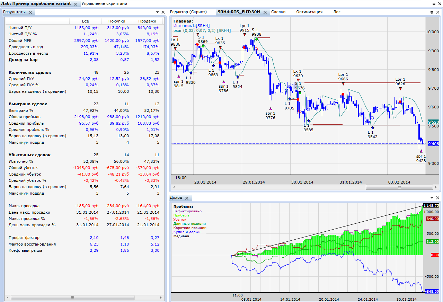Open the Результаты panel dropdown arrow
This screenshot has height=302, width=443.
tap(157, 12)
